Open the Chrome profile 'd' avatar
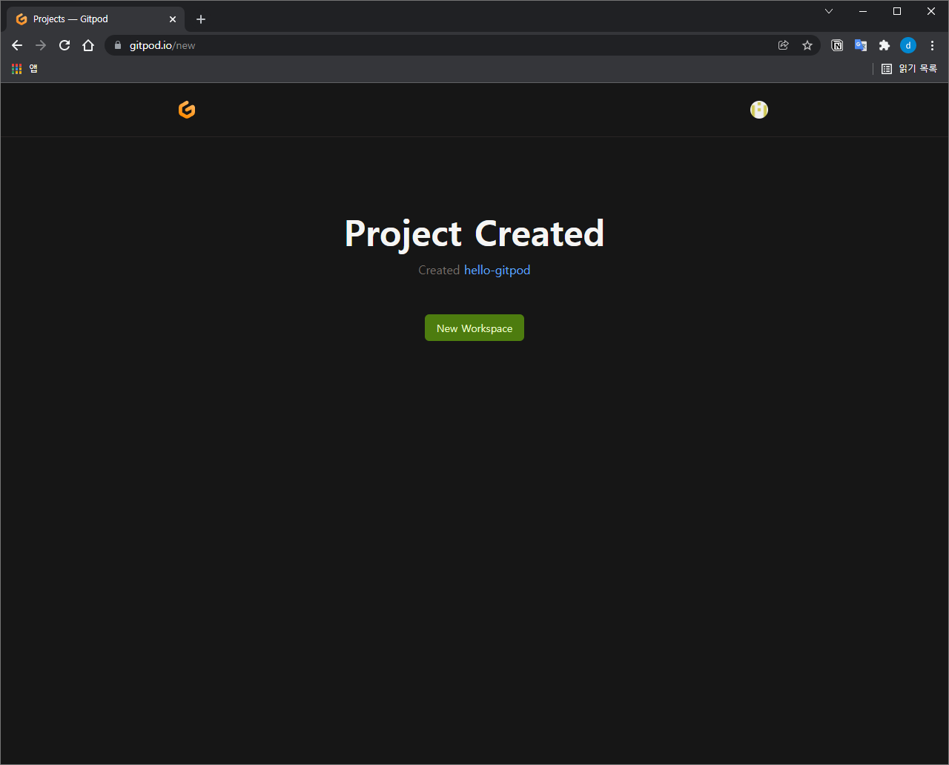Screen dimensions: 949x765 tap(908, 45)
